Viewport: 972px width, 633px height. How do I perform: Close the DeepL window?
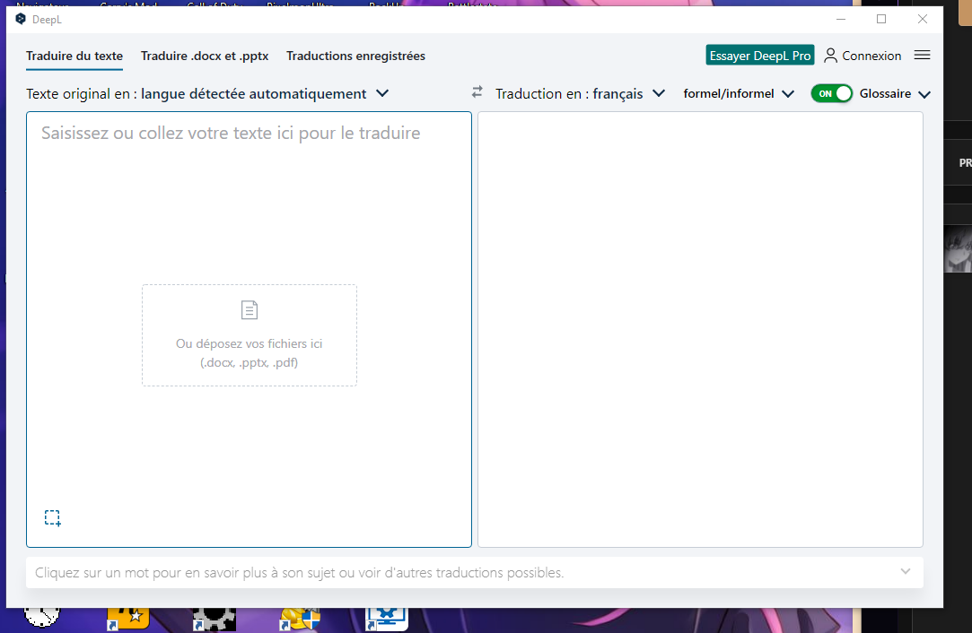[923, 19]
